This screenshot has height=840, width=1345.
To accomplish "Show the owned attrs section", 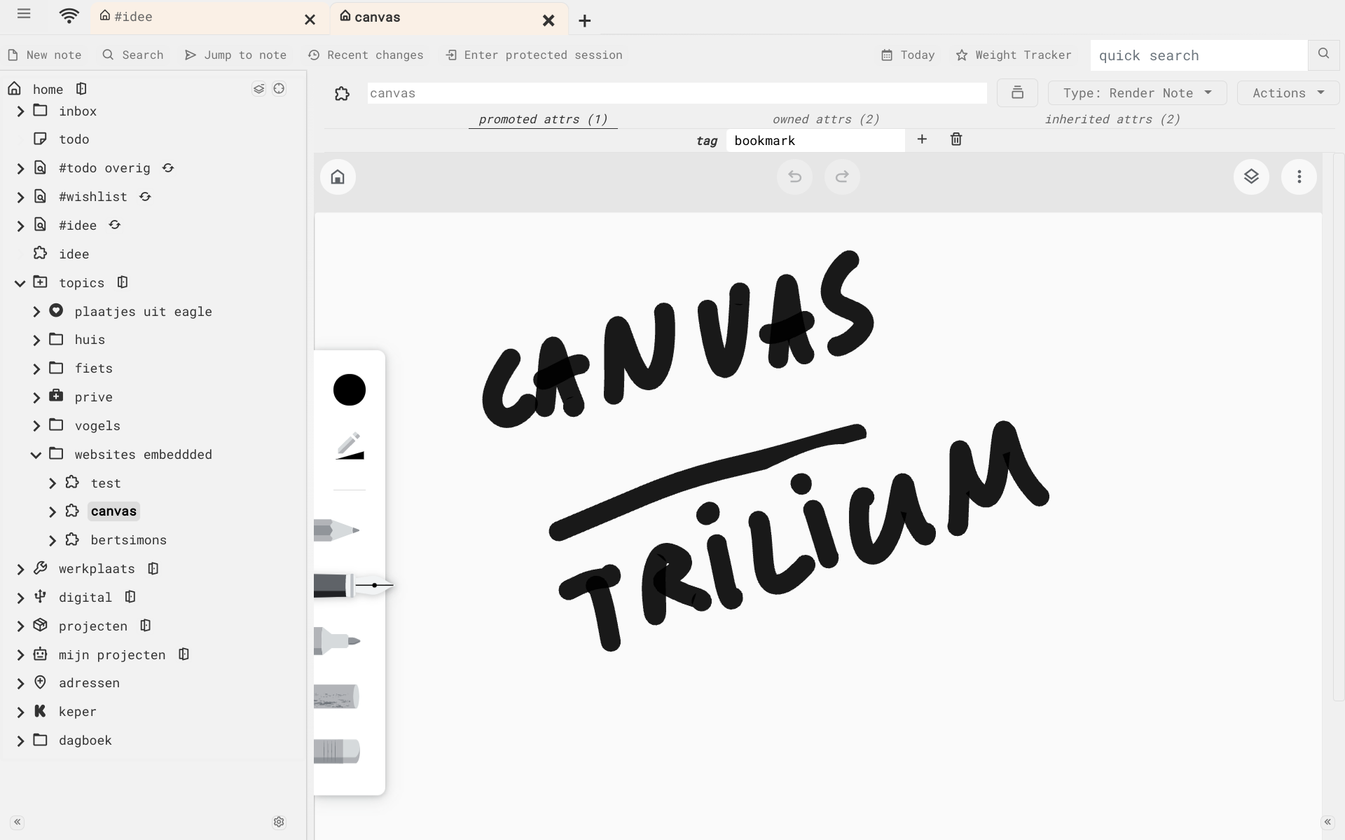I will tap(826, 119).
